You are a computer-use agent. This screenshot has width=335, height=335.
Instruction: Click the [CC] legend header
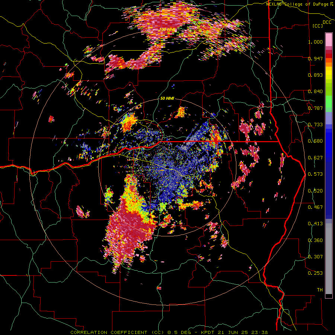point(318,26)
